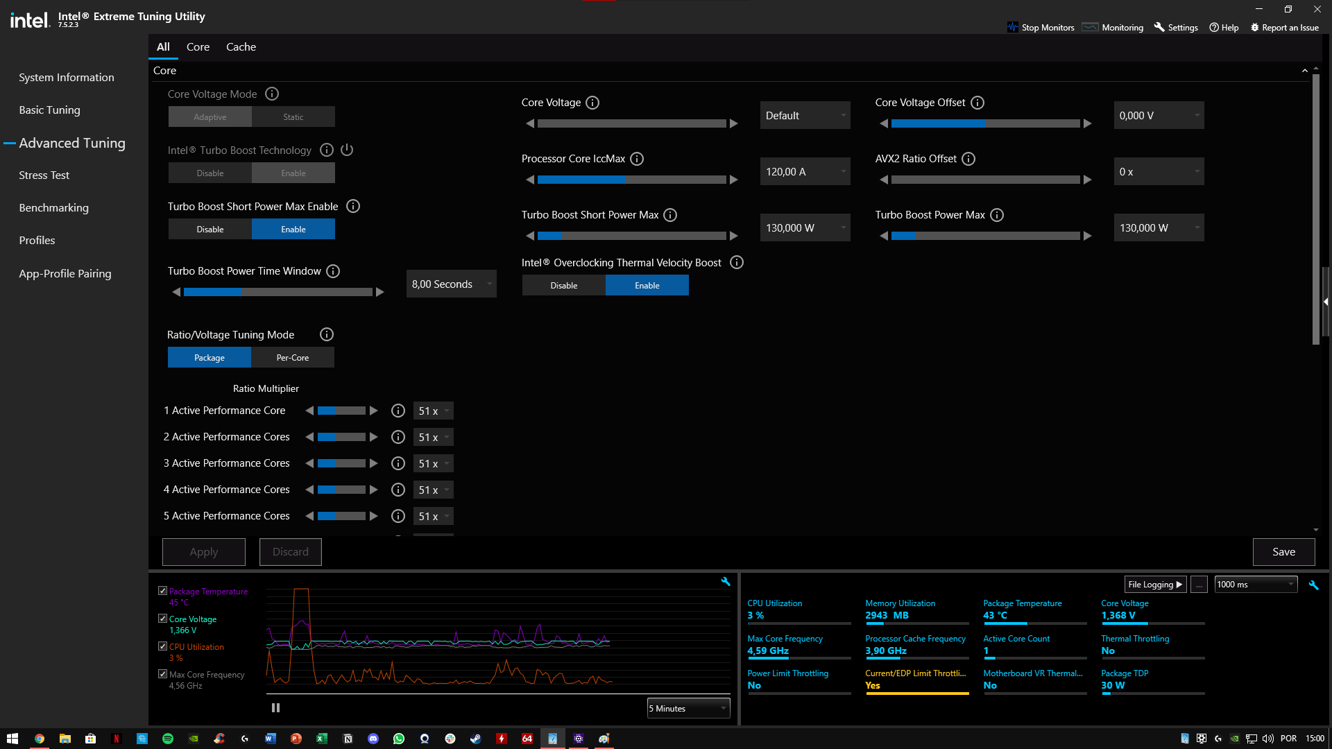
Task: Open the 1000 ms interval dropdown
Action: coord(1256,584)
